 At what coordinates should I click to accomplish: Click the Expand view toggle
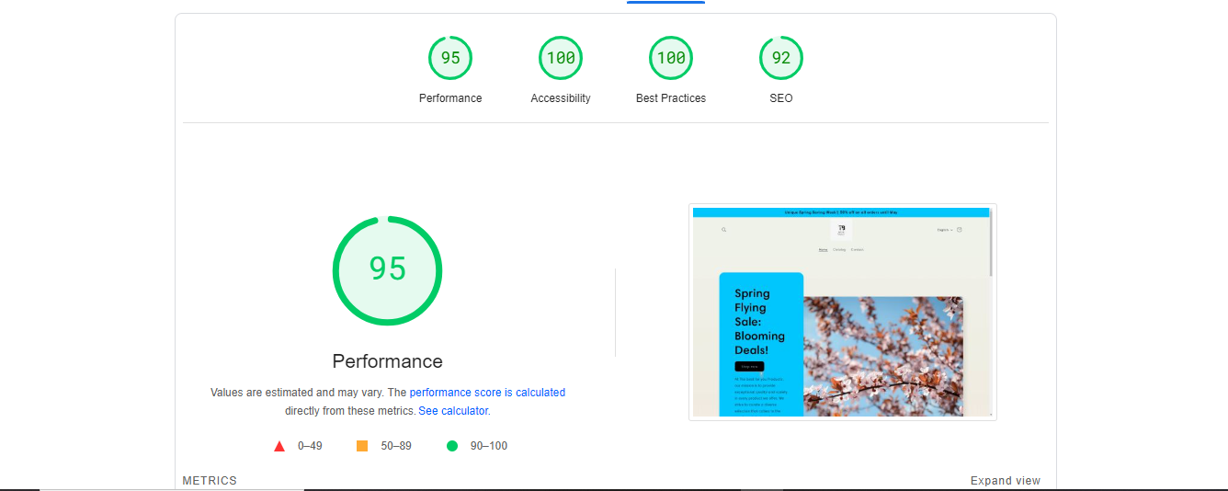[x=1006, y=481]
